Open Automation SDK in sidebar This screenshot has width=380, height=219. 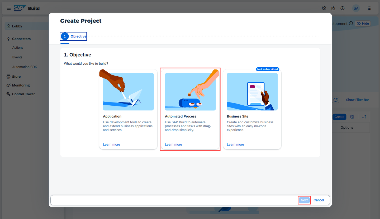click(25, 67)
